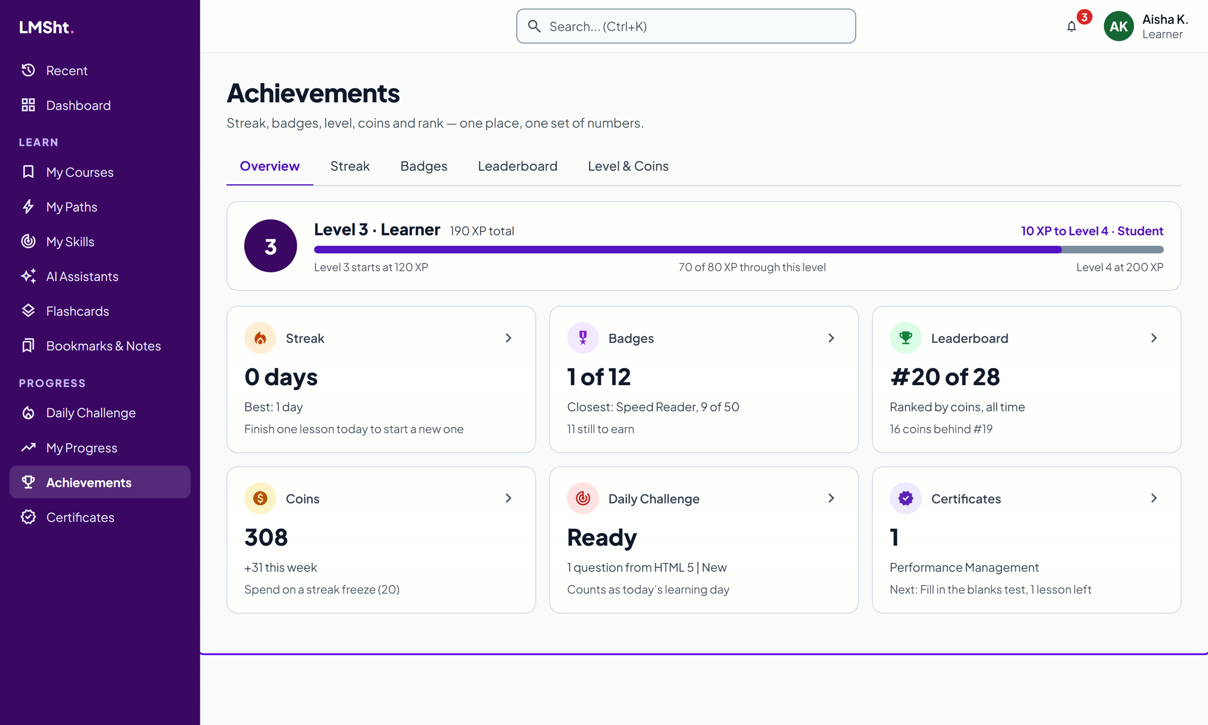Open AI Assistants menu item
Viewport: 1208px width, 725px height.
(100, 276)
